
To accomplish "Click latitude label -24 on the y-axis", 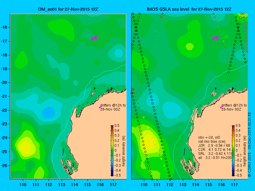I will click(x=5, y=138).
